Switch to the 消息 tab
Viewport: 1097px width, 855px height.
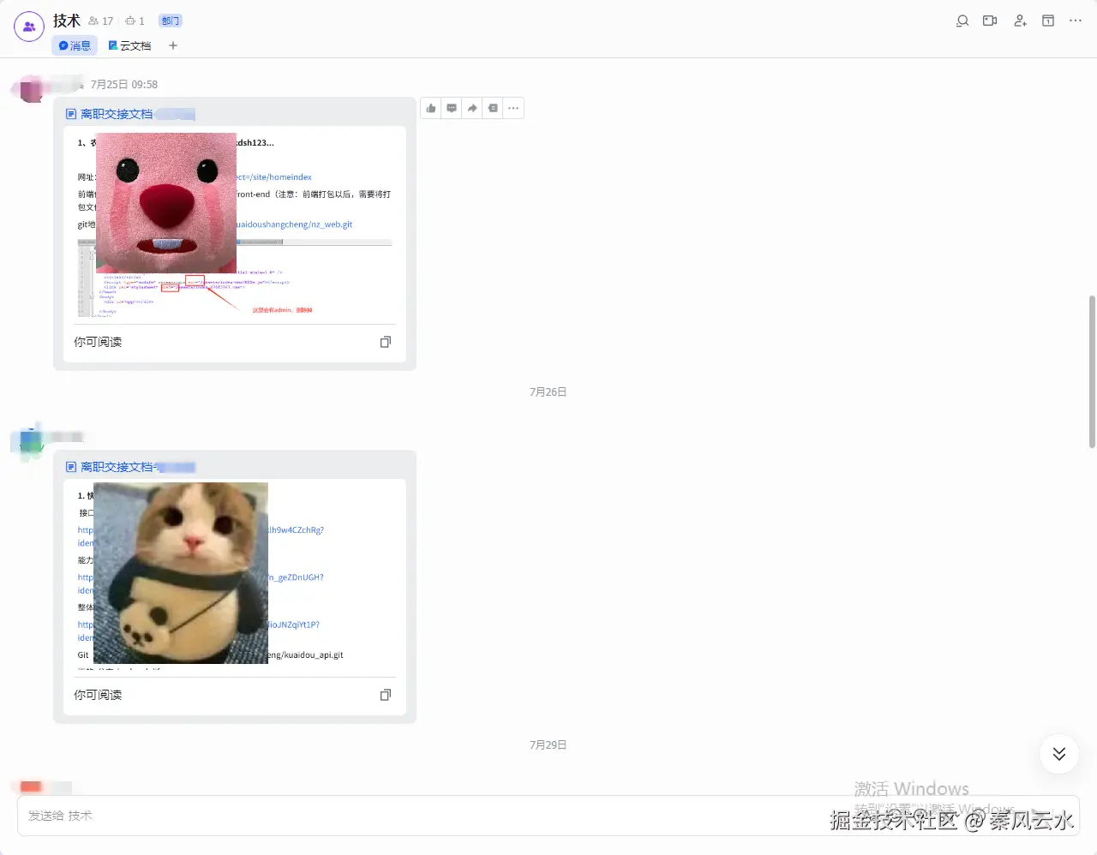tap(75, 45)
